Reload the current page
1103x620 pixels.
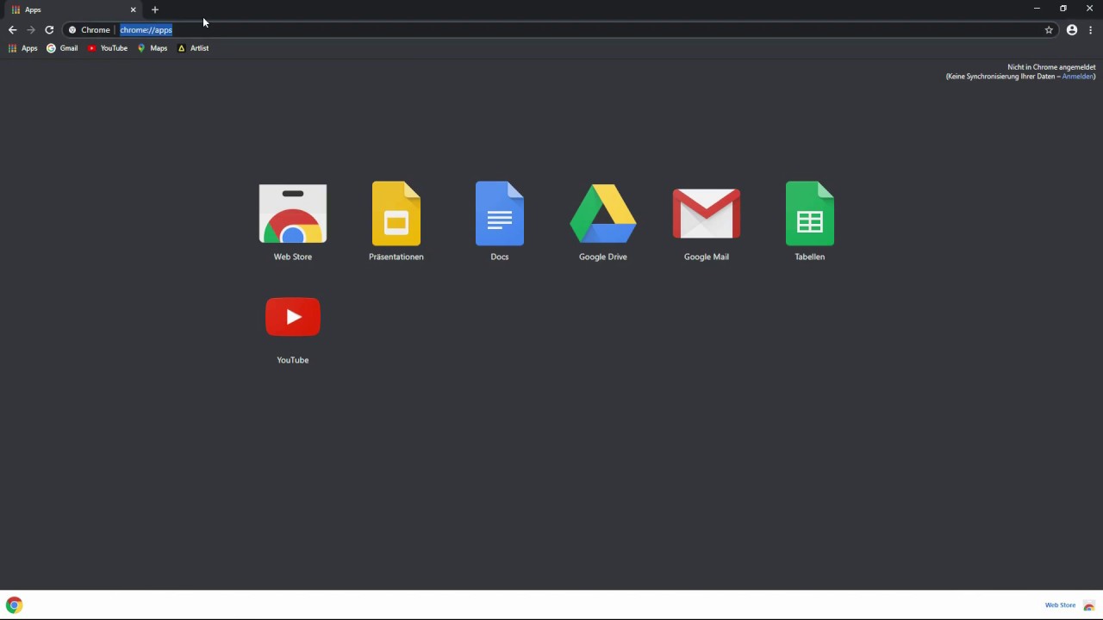click(x=49, y=30)
